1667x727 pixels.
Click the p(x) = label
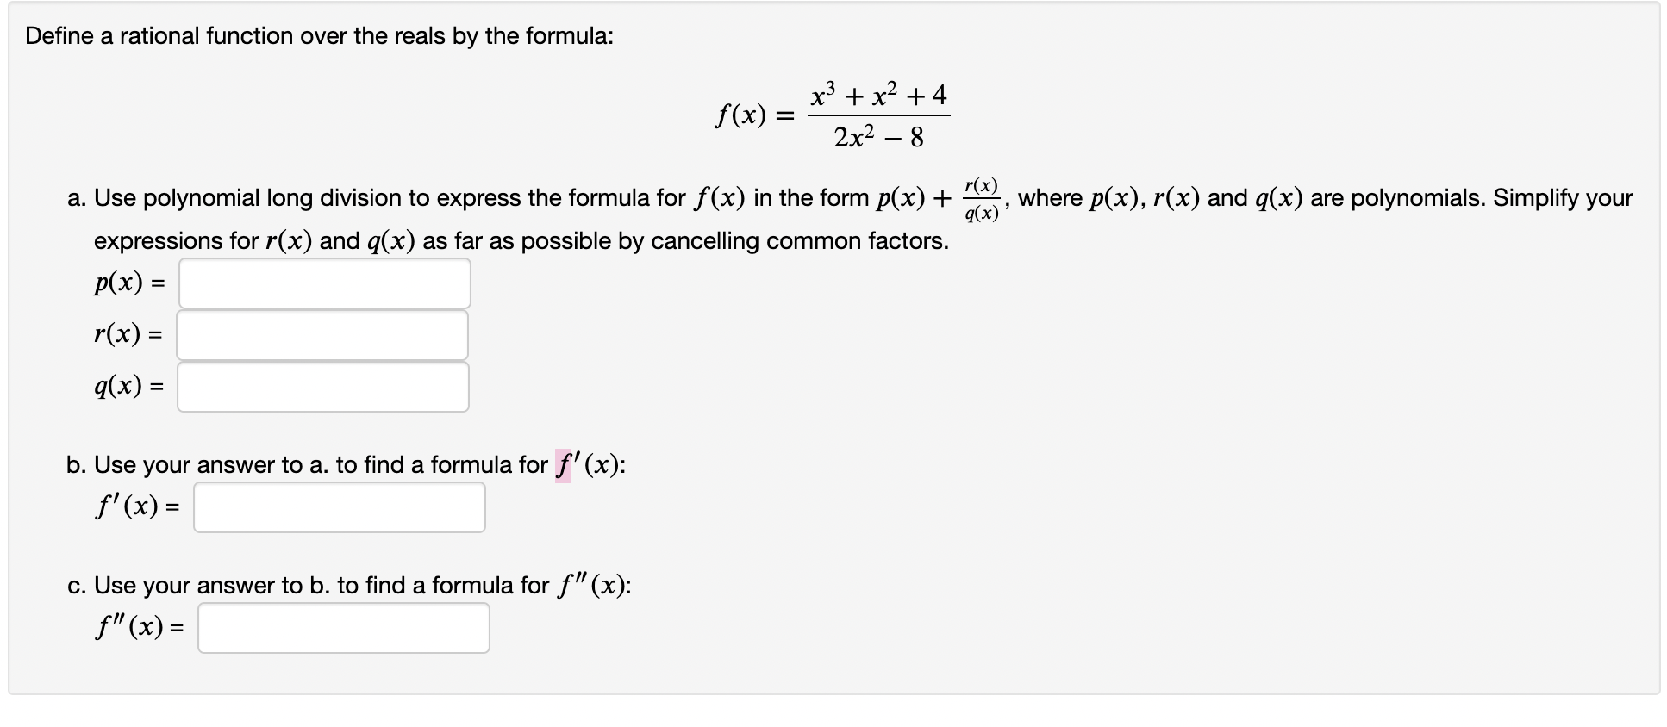coord(128,282)
